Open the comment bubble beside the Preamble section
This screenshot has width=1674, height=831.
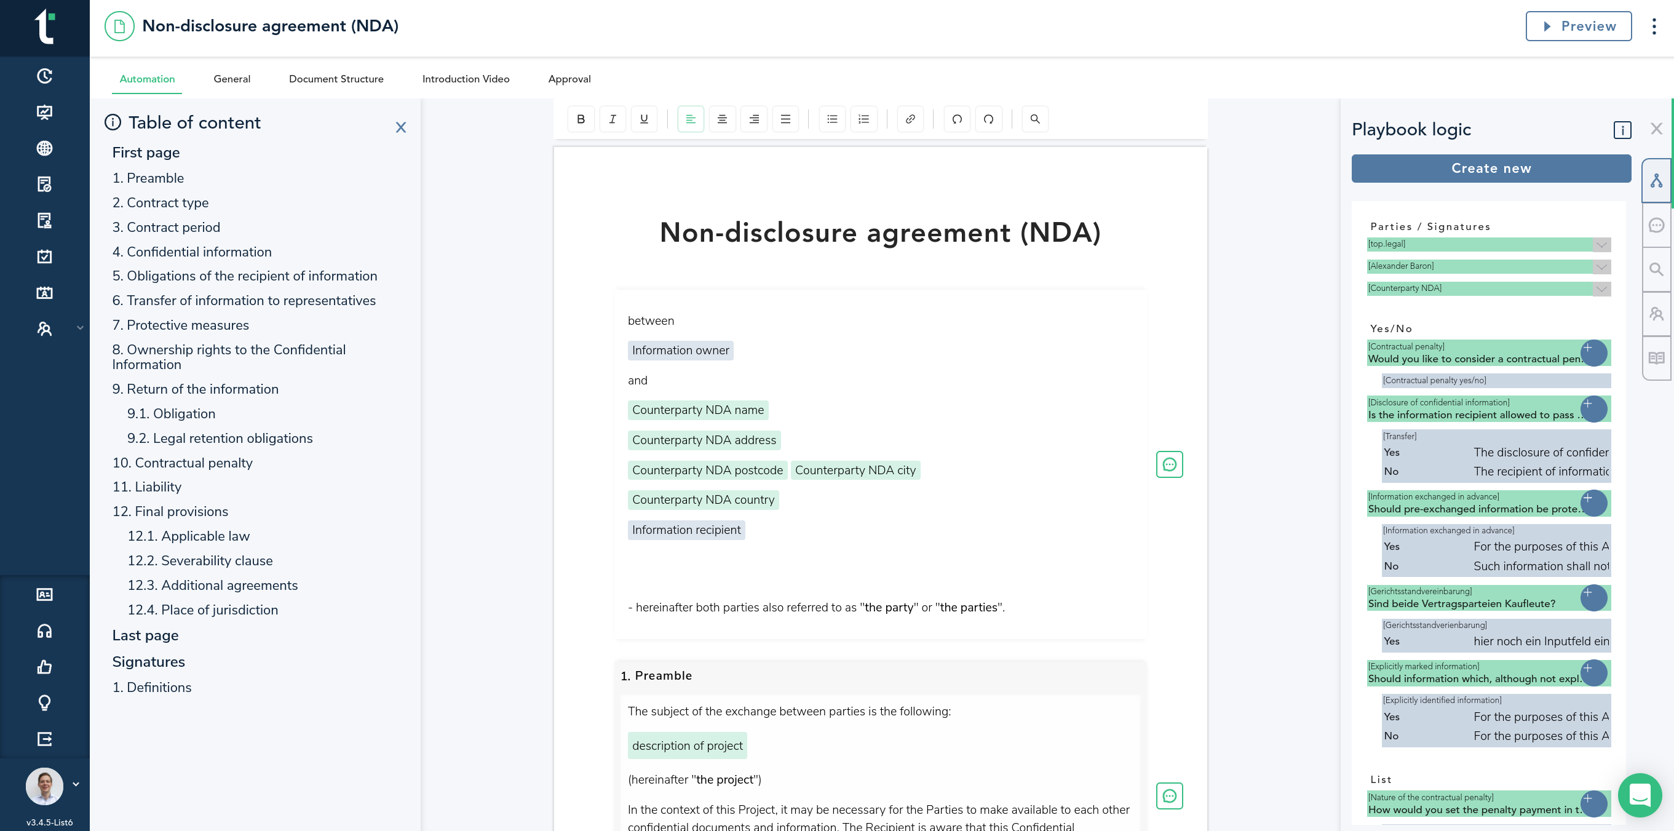pyautogui.click(x=1169, y=795)
